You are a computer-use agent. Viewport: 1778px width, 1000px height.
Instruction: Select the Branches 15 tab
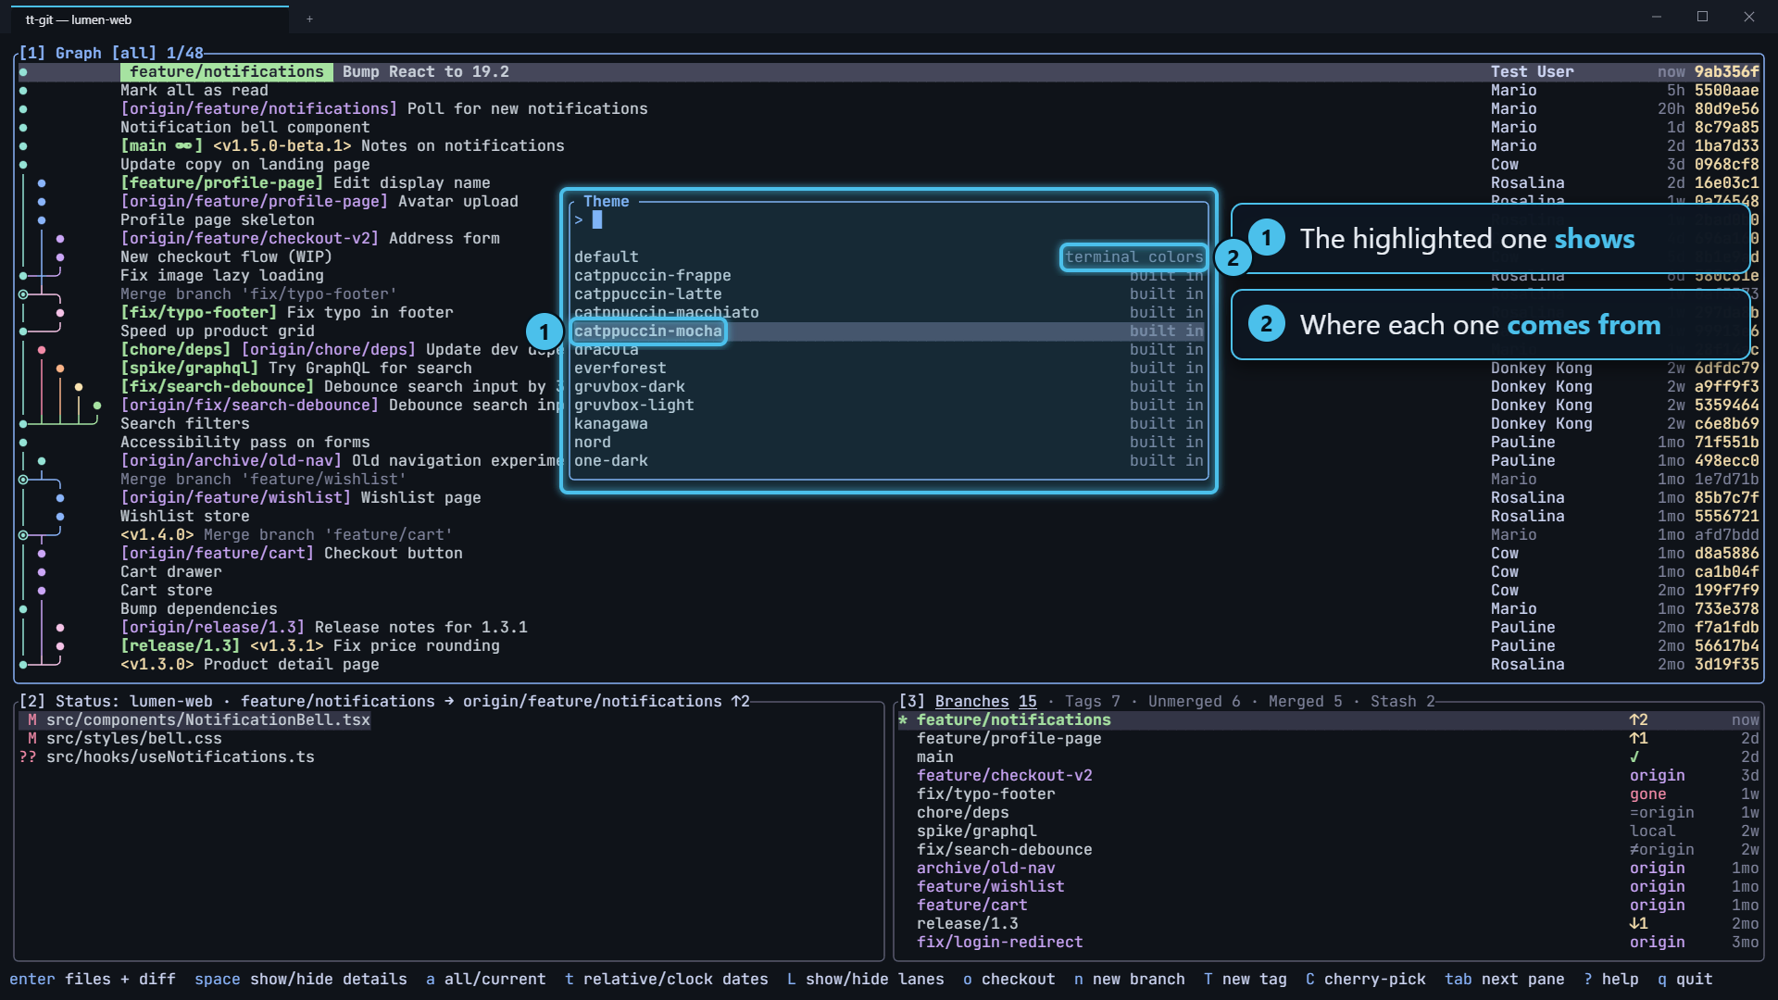[x=985, y=701]
